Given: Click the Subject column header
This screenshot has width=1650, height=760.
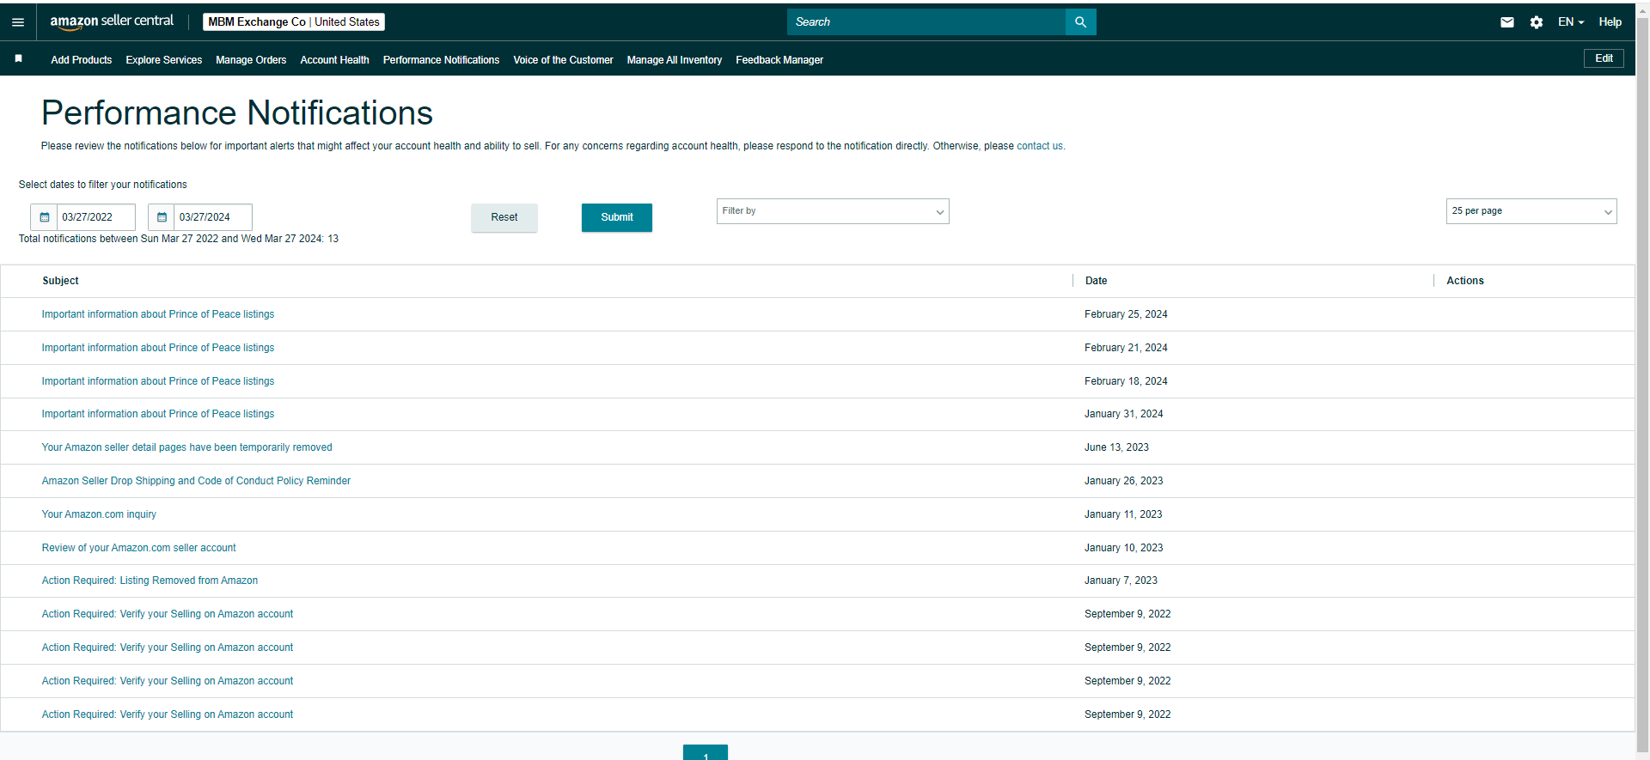Looking at the screenshot, I should pyautogui.click(x=60, y=281).
